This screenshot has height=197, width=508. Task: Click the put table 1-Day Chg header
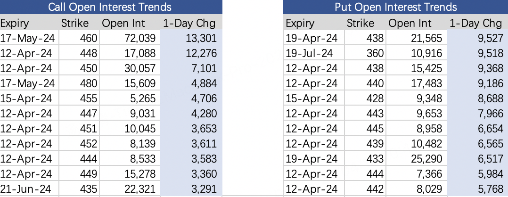(x=475, y=23)
